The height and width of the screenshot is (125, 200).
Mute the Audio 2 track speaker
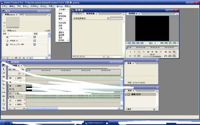[x=10, y=101]
